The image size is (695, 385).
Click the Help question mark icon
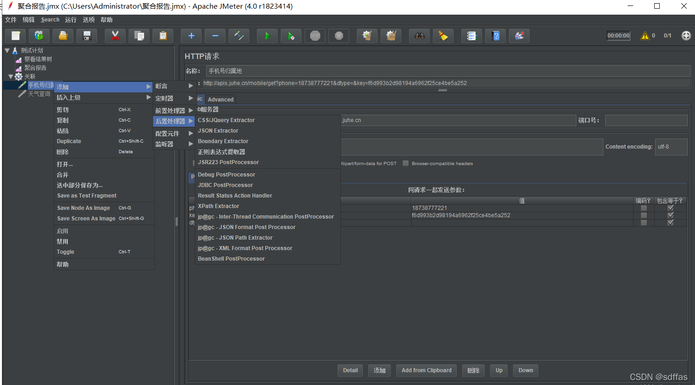(x=496, y=36)
